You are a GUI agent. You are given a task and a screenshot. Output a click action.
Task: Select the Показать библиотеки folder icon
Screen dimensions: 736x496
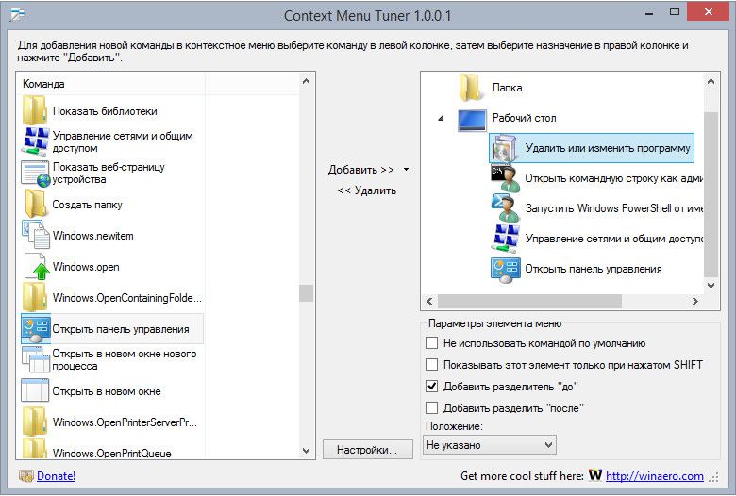point(35,110)
